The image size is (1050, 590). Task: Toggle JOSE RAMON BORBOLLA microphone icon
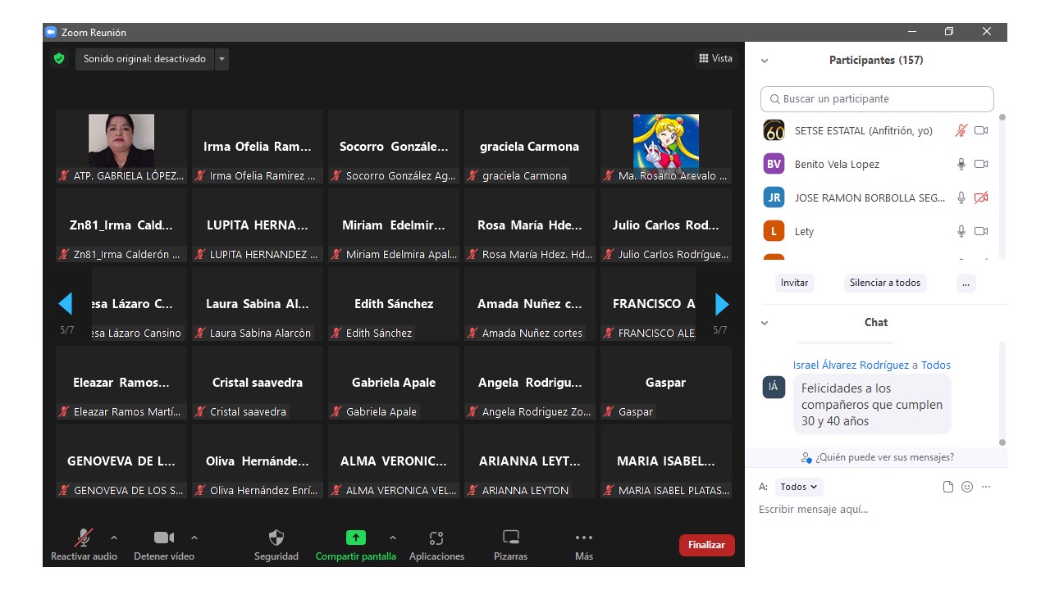(961, 197)
